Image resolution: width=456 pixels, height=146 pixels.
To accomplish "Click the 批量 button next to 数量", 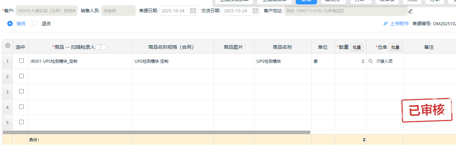I will point(357,47).
